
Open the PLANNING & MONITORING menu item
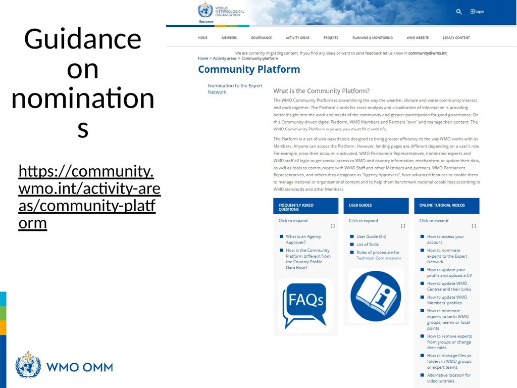coord(373,38)
